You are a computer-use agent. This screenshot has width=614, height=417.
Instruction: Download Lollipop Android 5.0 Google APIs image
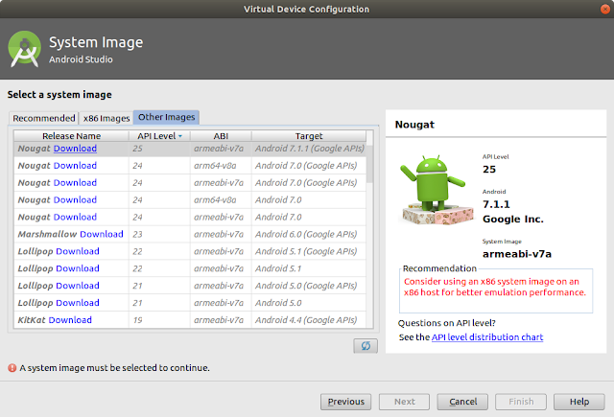tap(78, 286)
